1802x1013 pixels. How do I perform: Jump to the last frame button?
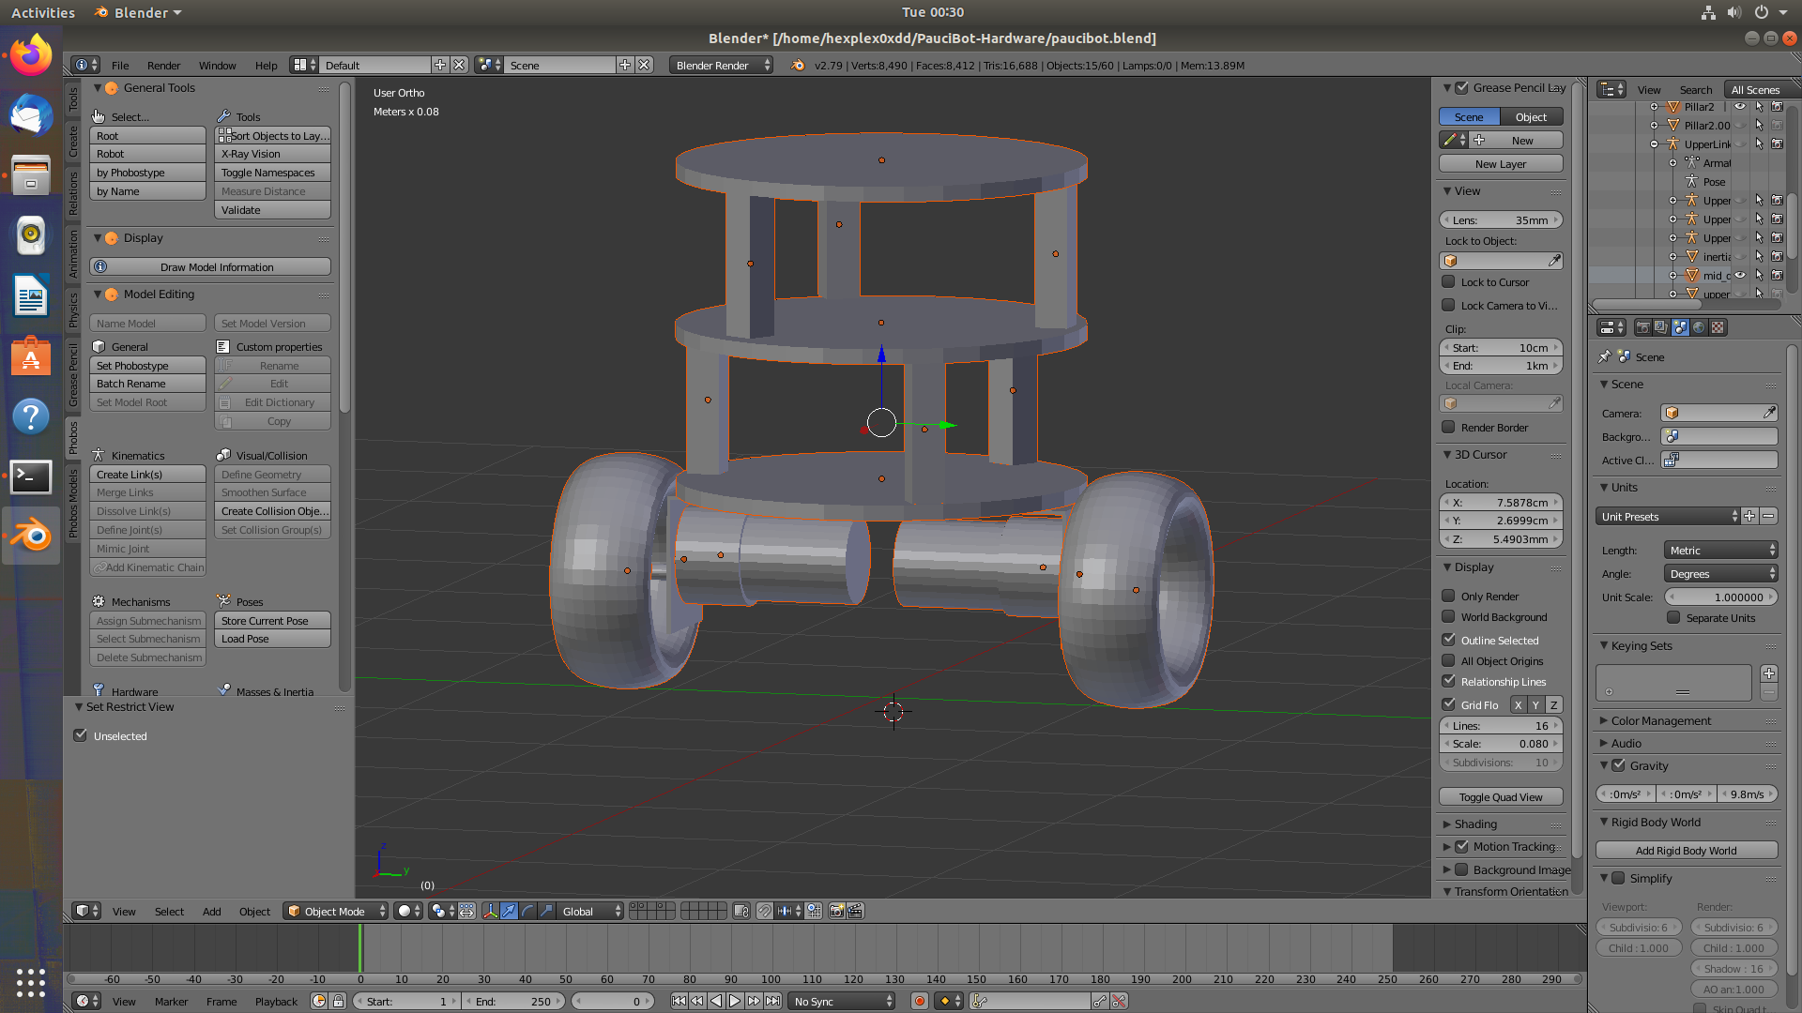click(772, 1001)
